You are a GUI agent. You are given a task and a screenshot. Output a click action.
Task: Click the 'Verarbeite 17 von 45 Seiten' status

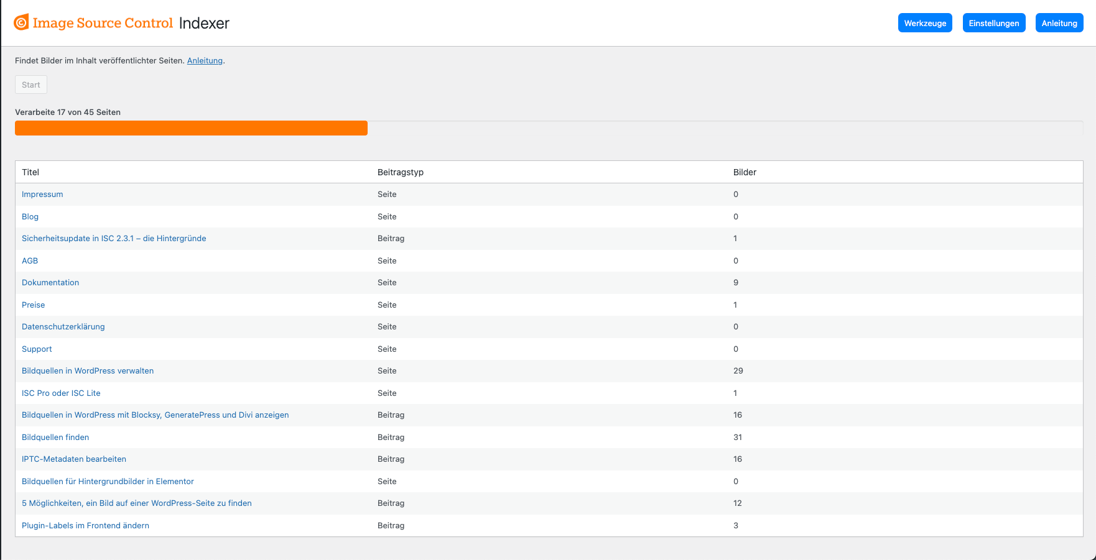click(x=68, y=112)
